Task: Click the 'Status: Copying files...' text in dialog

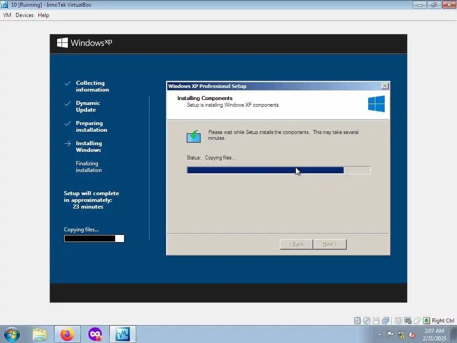Action: [211, 158]
